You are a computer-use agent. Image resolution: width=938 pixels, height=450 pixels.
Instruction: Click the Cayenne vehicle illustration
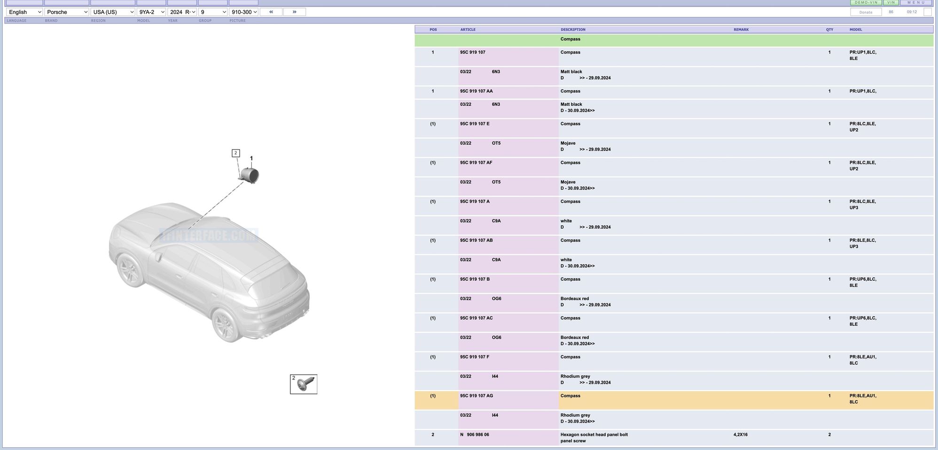(x=210, y=272)
